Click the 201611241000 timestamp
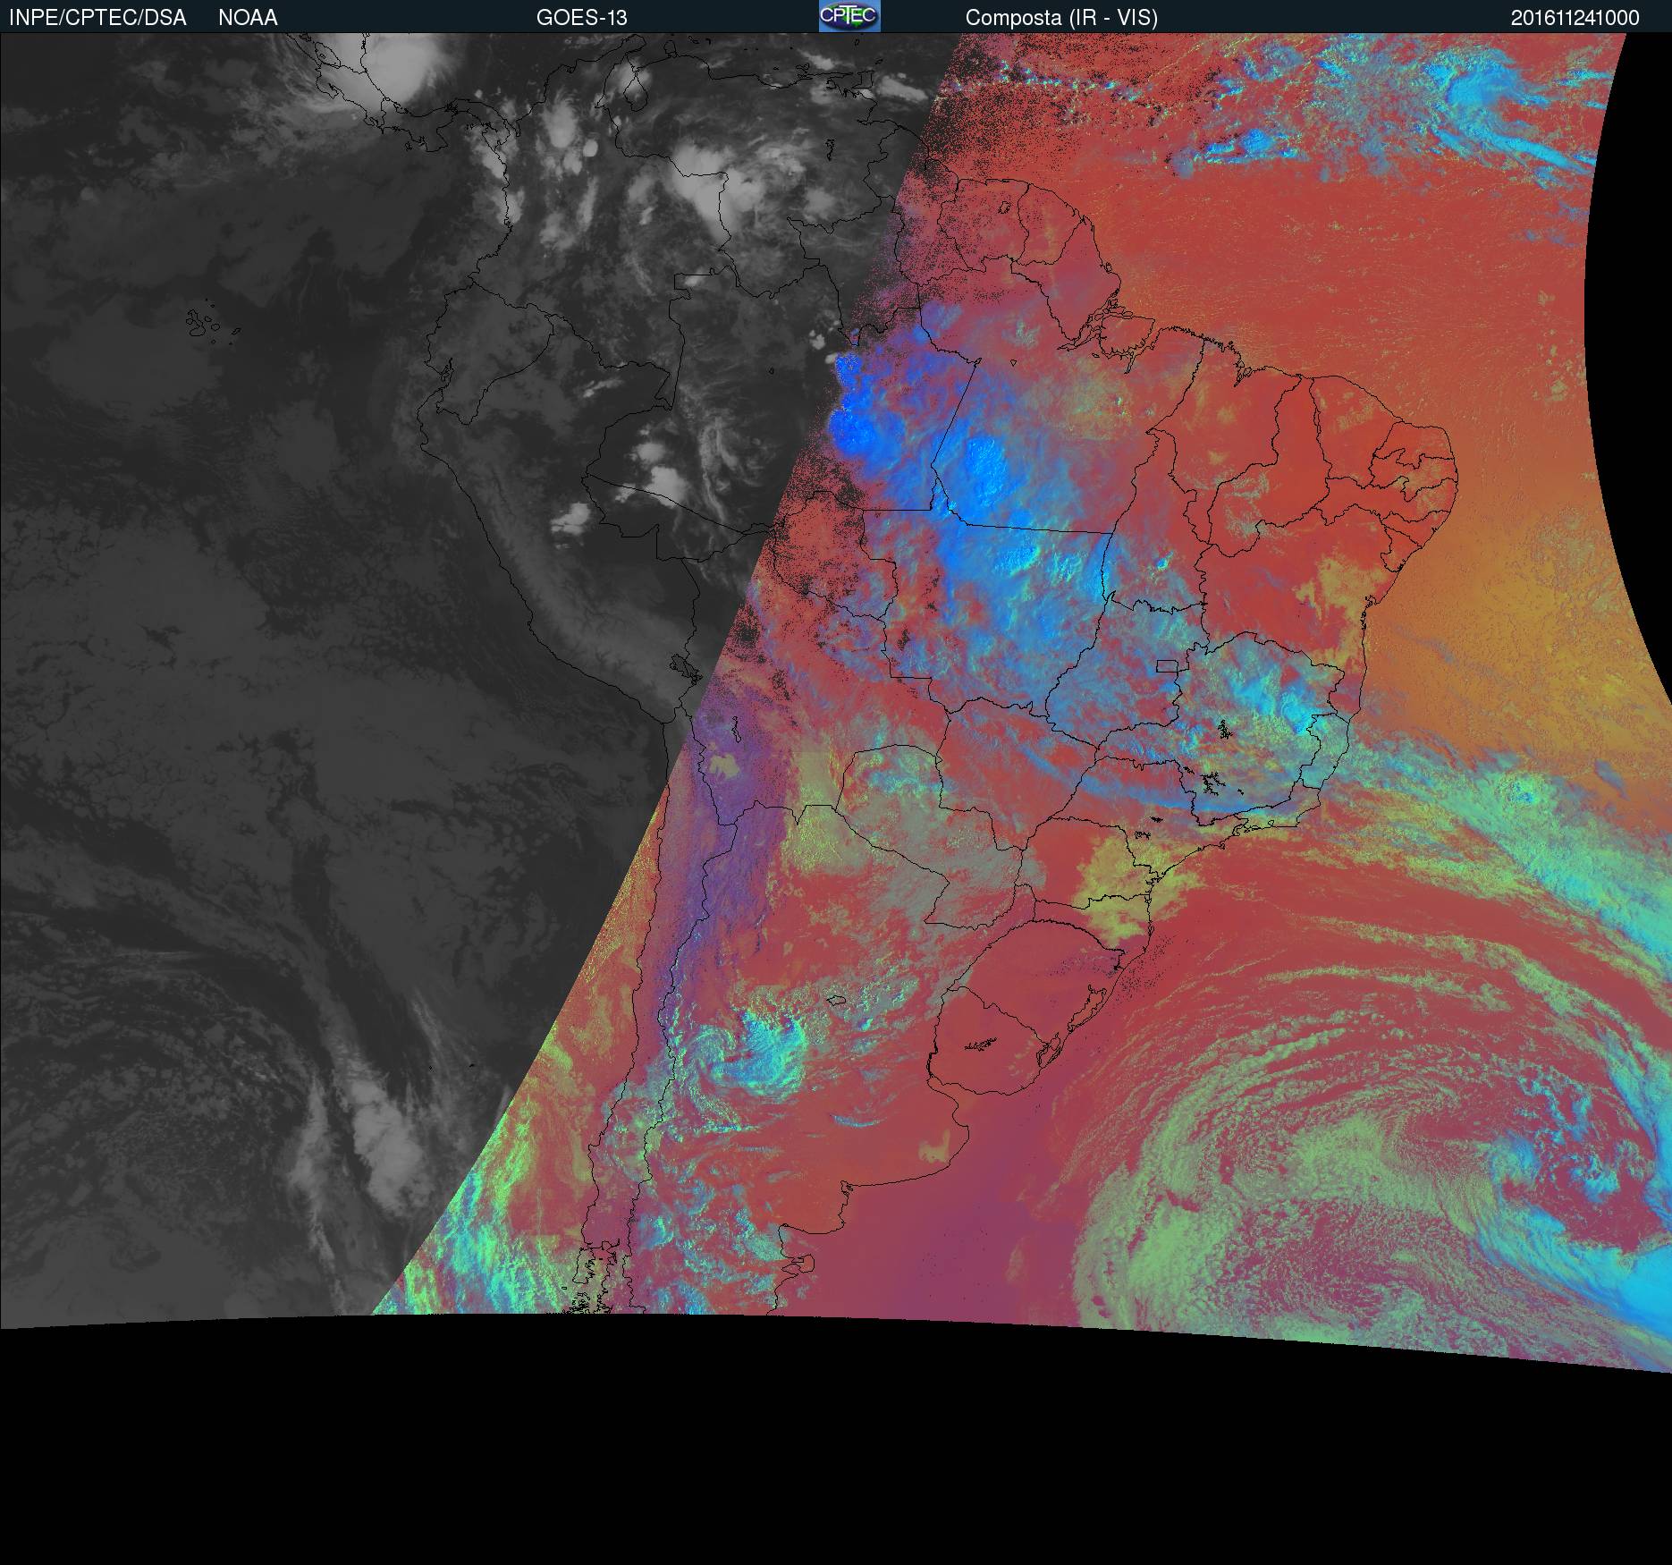The width and height of the screenshot is (1672, 1565). (x=1575, y=18)
